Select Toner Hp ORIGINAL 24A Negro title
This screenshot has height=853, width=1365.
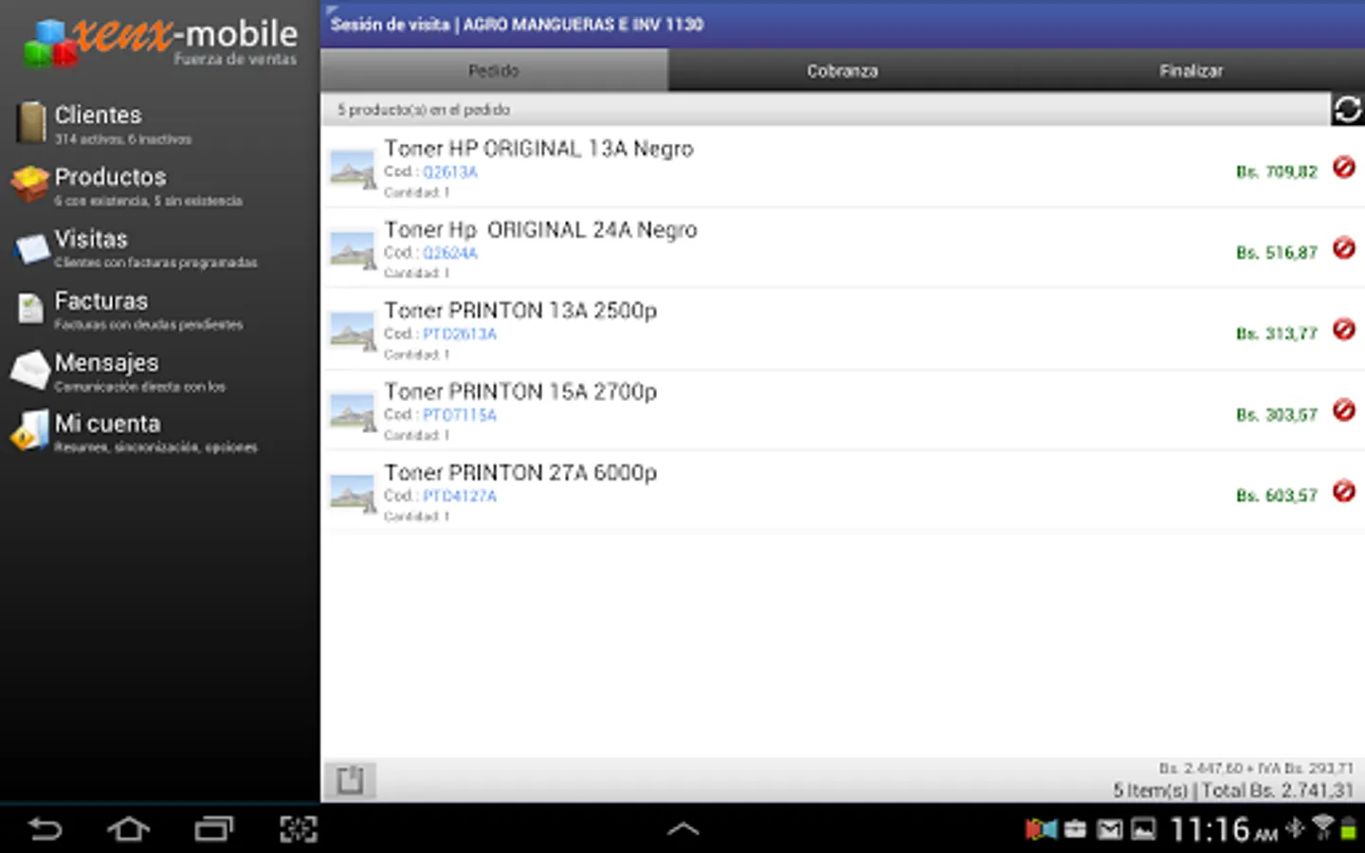[540, 230]
